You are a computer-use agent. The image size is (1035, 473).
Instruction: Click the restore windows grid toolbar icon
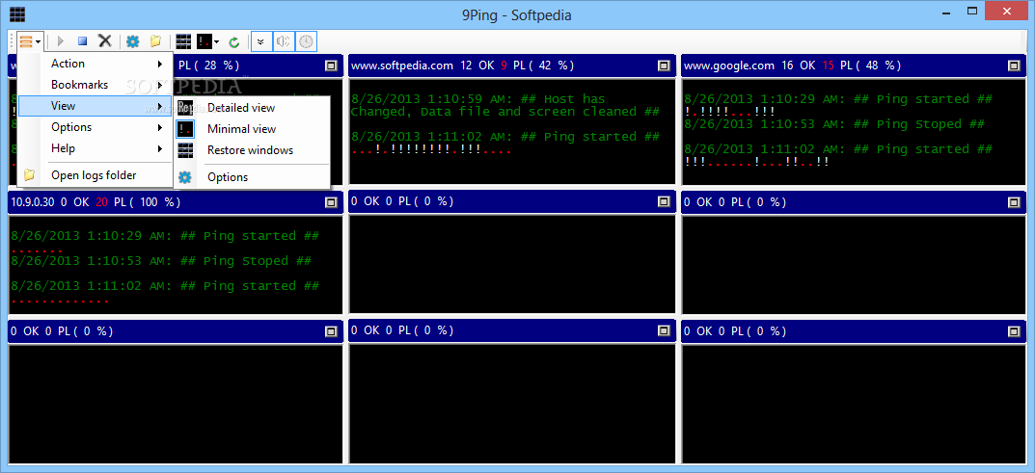(183, 41)
